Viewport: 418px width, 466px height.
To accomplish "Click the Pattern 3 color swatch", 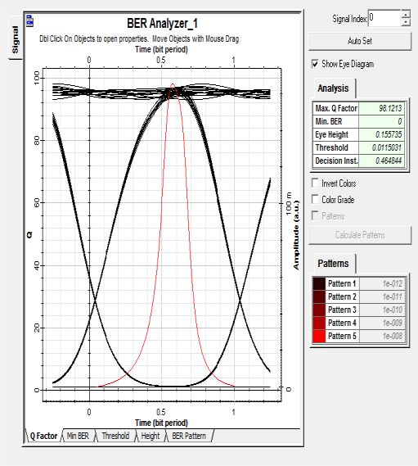I will pos(319,310).
